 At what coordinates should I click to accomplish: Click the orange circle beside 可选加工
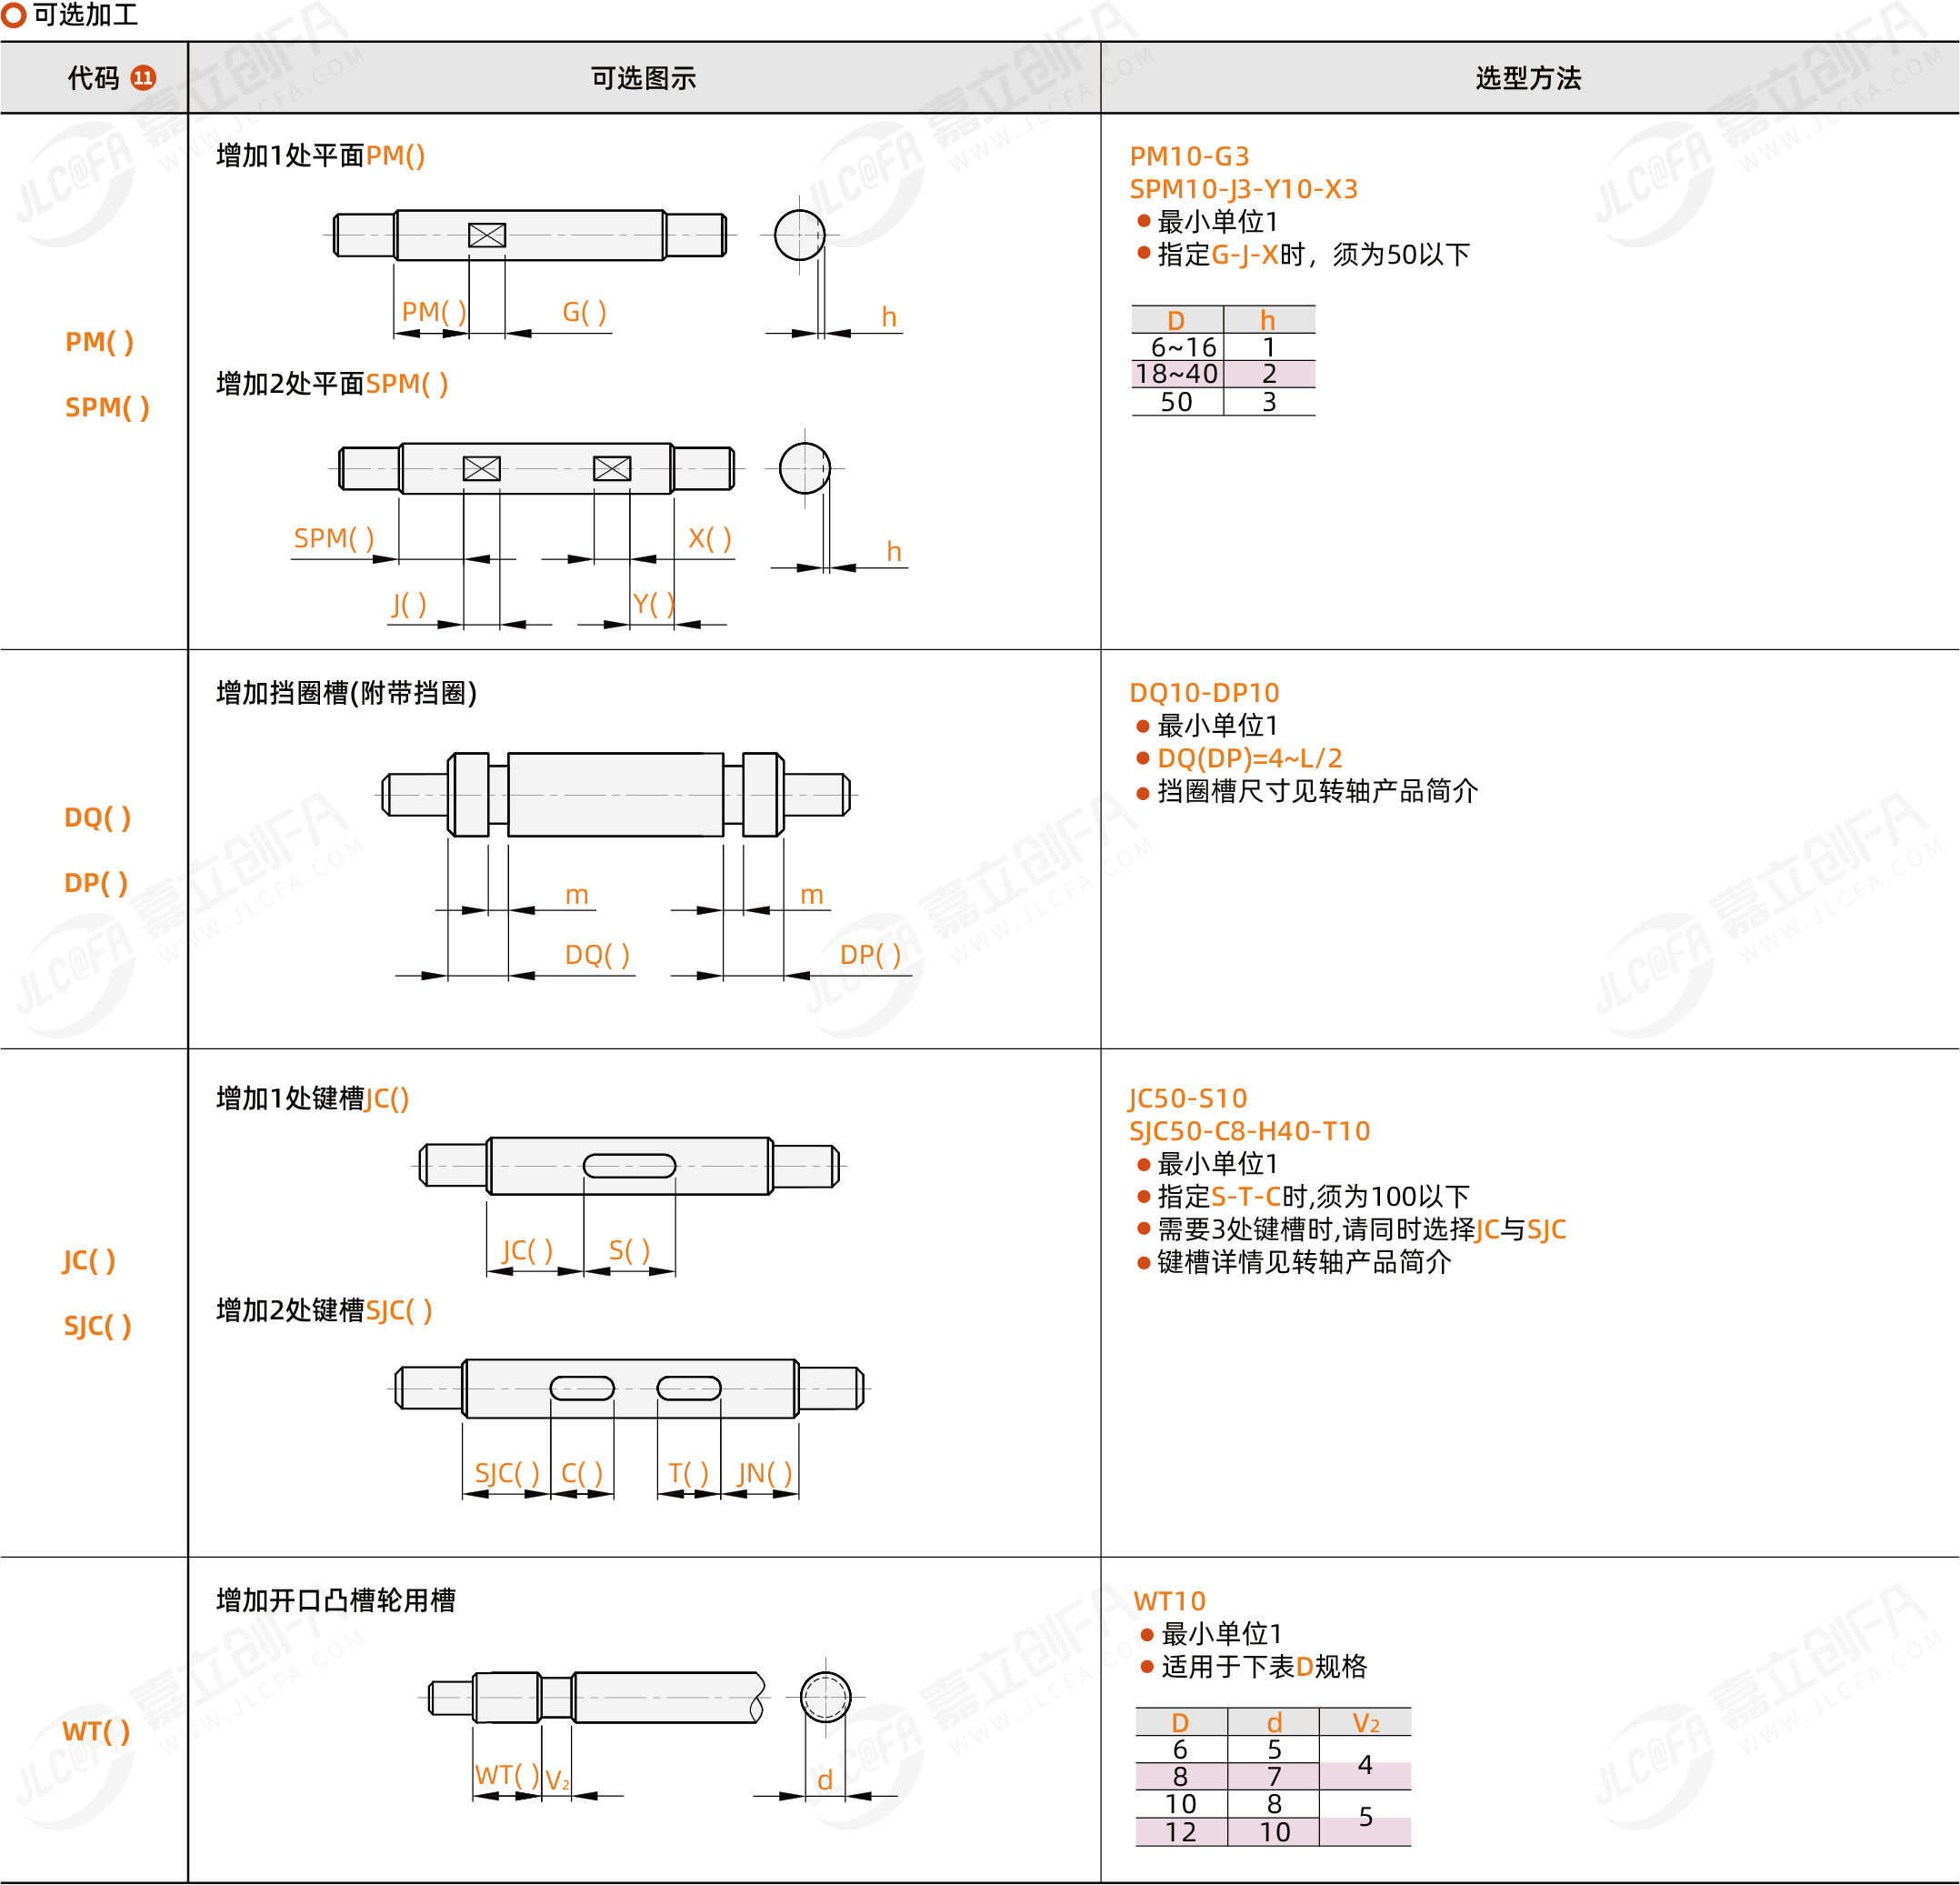coord(13,15)
